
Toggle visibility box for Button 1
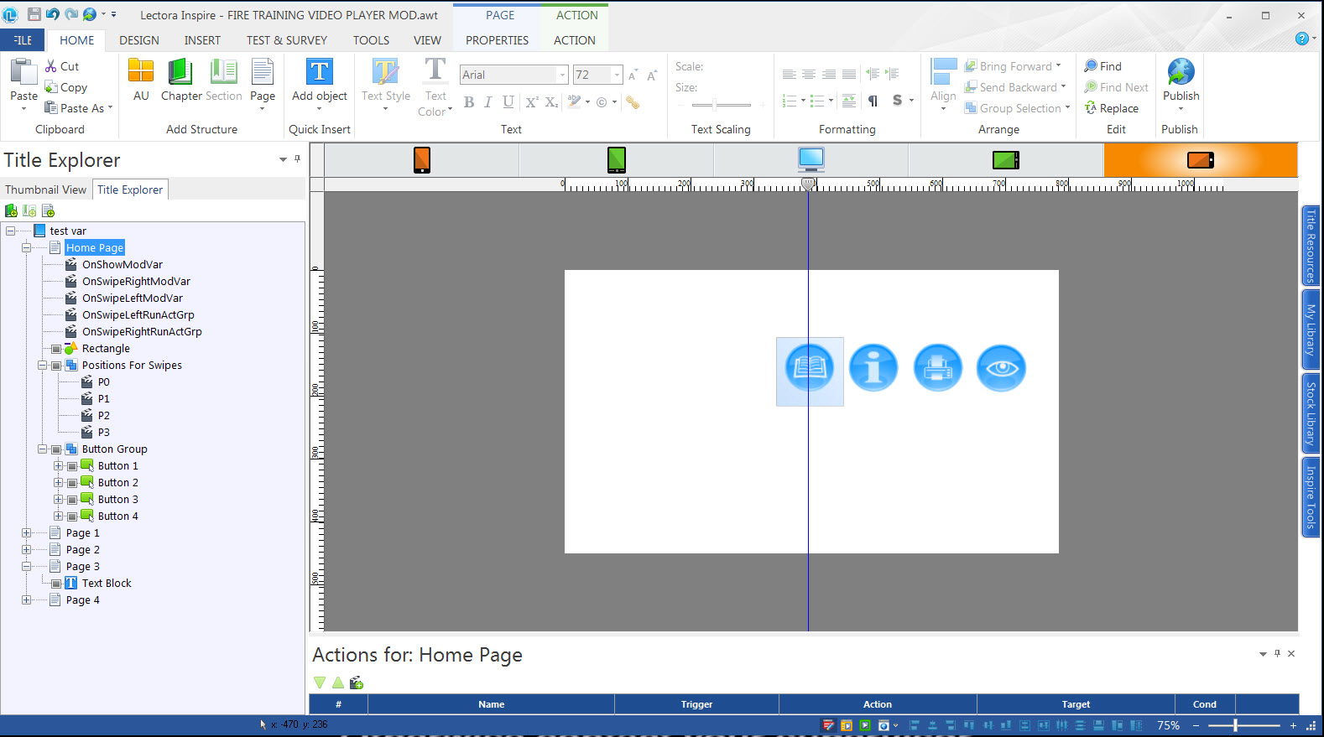click(x=72, y=466)
